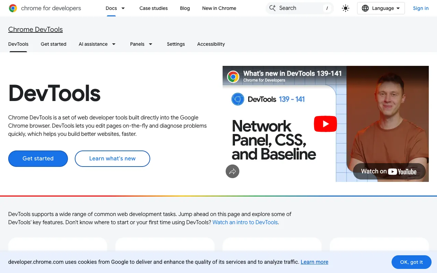This screenshot has width=437, height=273.
Task: Expand the Panels dropdown
Action: pyautogui.click(x=141, y=44)
